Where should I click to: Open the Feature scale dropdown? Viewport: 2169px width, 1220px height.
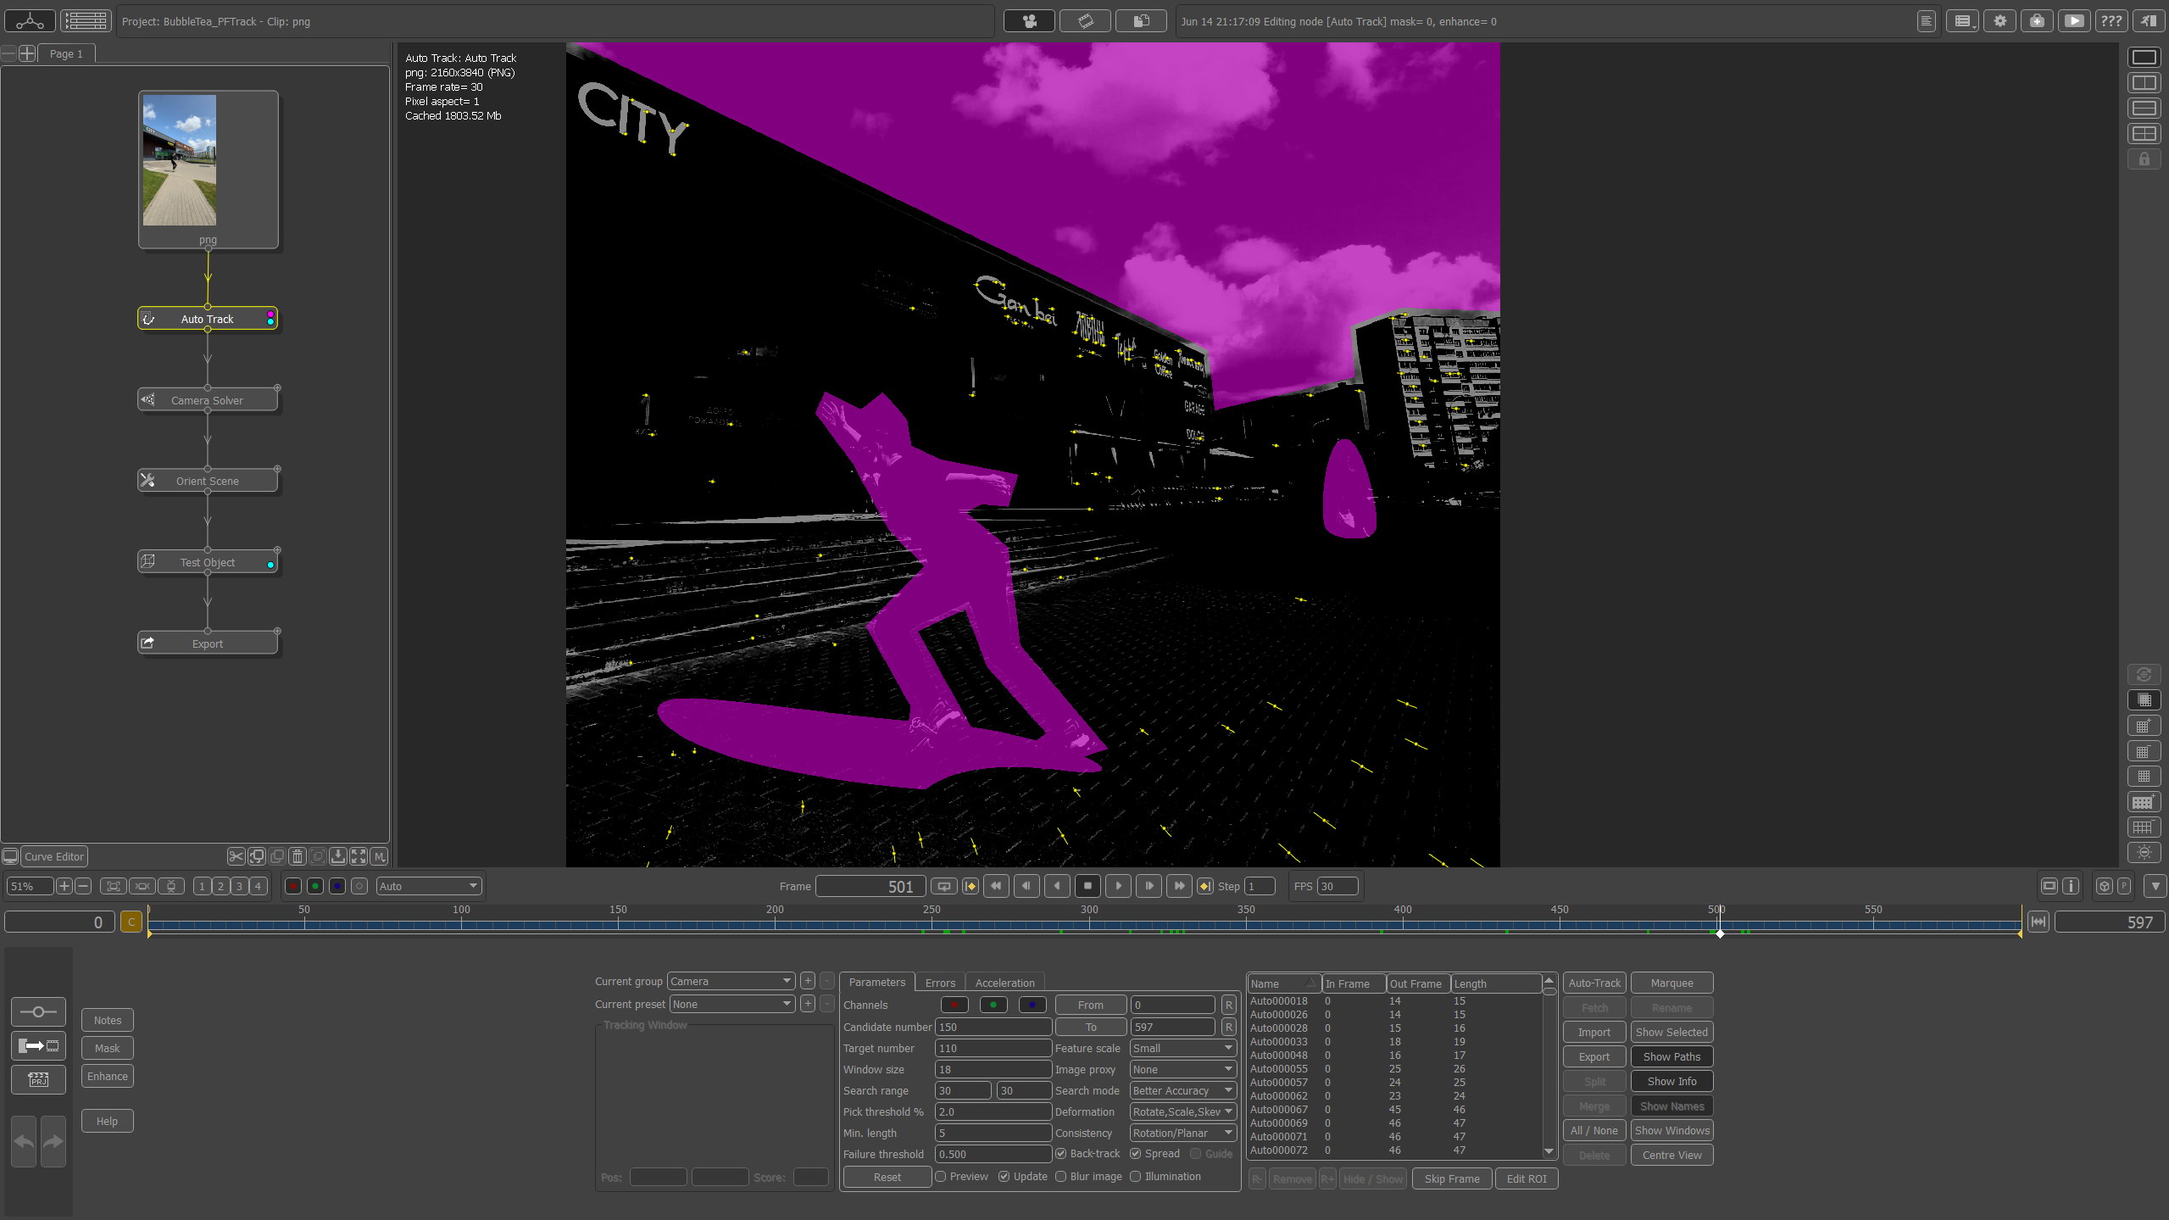[x=1182, y=1049]
